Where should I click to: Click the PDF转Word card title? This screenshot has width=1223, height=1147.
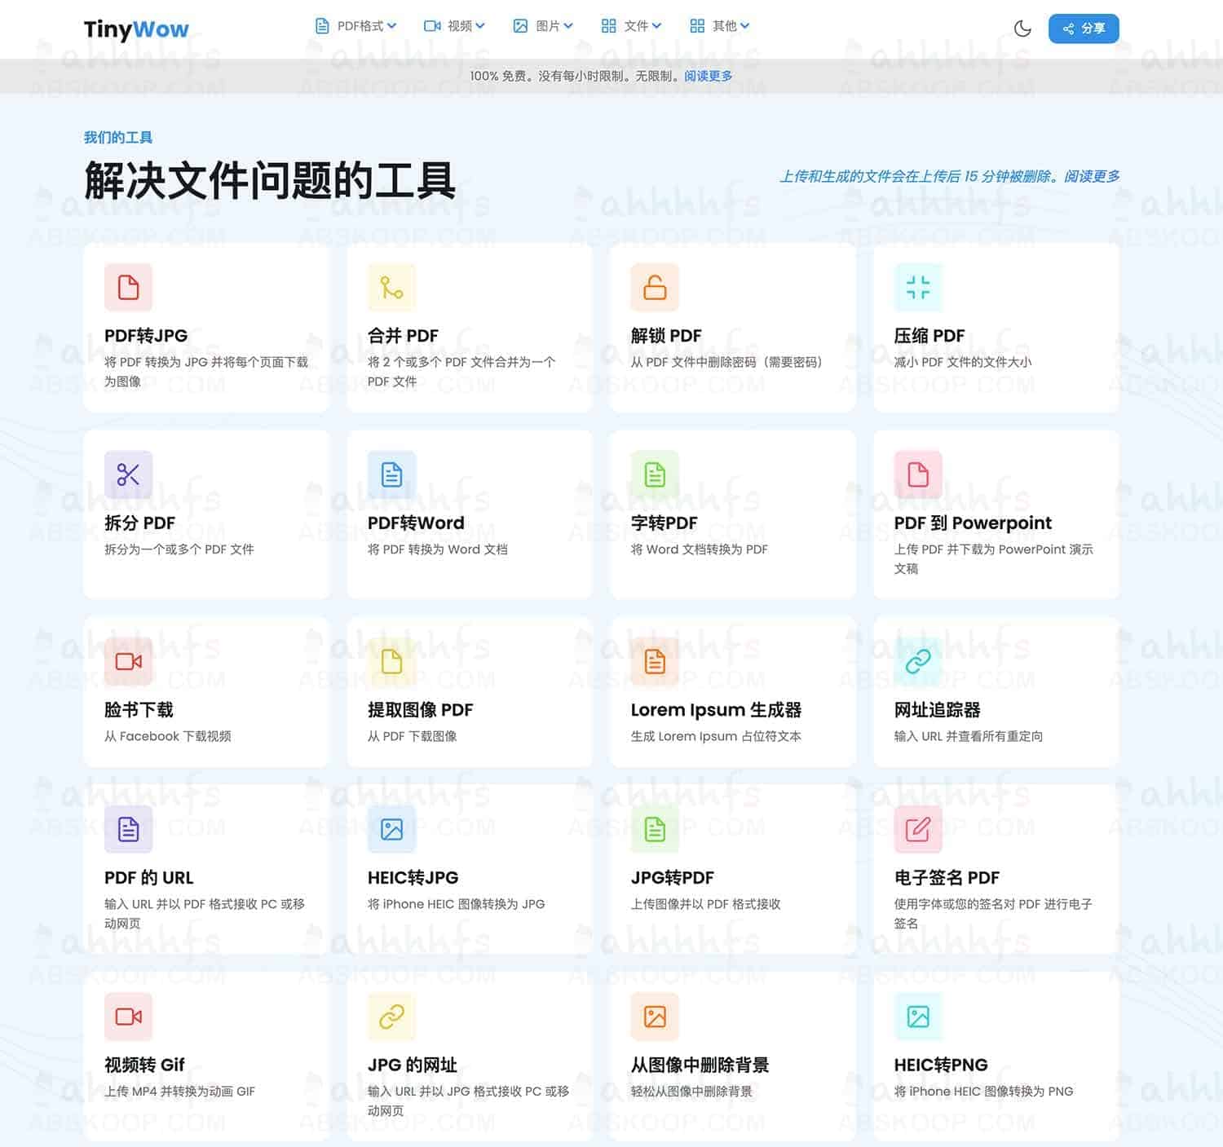coord(416,523)
